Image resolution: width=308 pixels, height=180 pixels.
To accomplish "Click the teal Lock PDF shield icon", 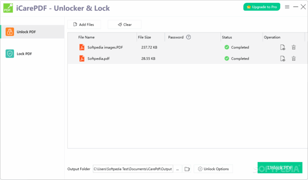I will coord(10,54).
